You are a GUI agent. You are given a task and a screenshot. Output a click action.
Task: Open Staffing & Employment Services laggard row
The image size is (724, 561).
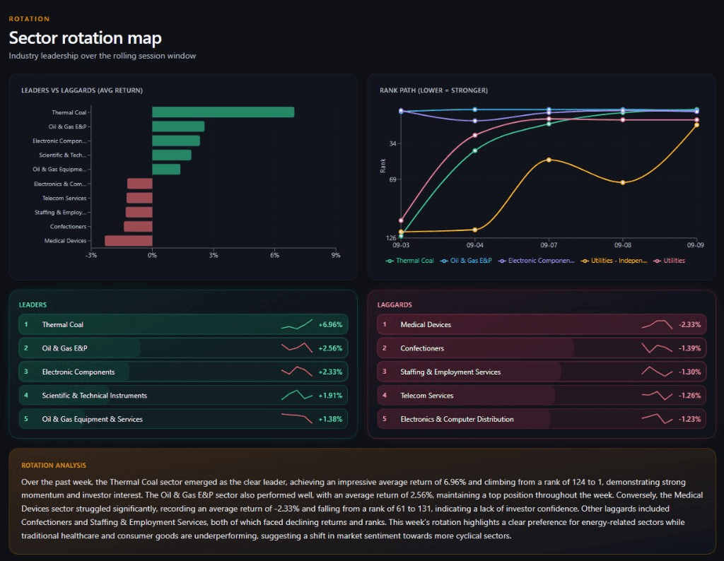(542, 372)
